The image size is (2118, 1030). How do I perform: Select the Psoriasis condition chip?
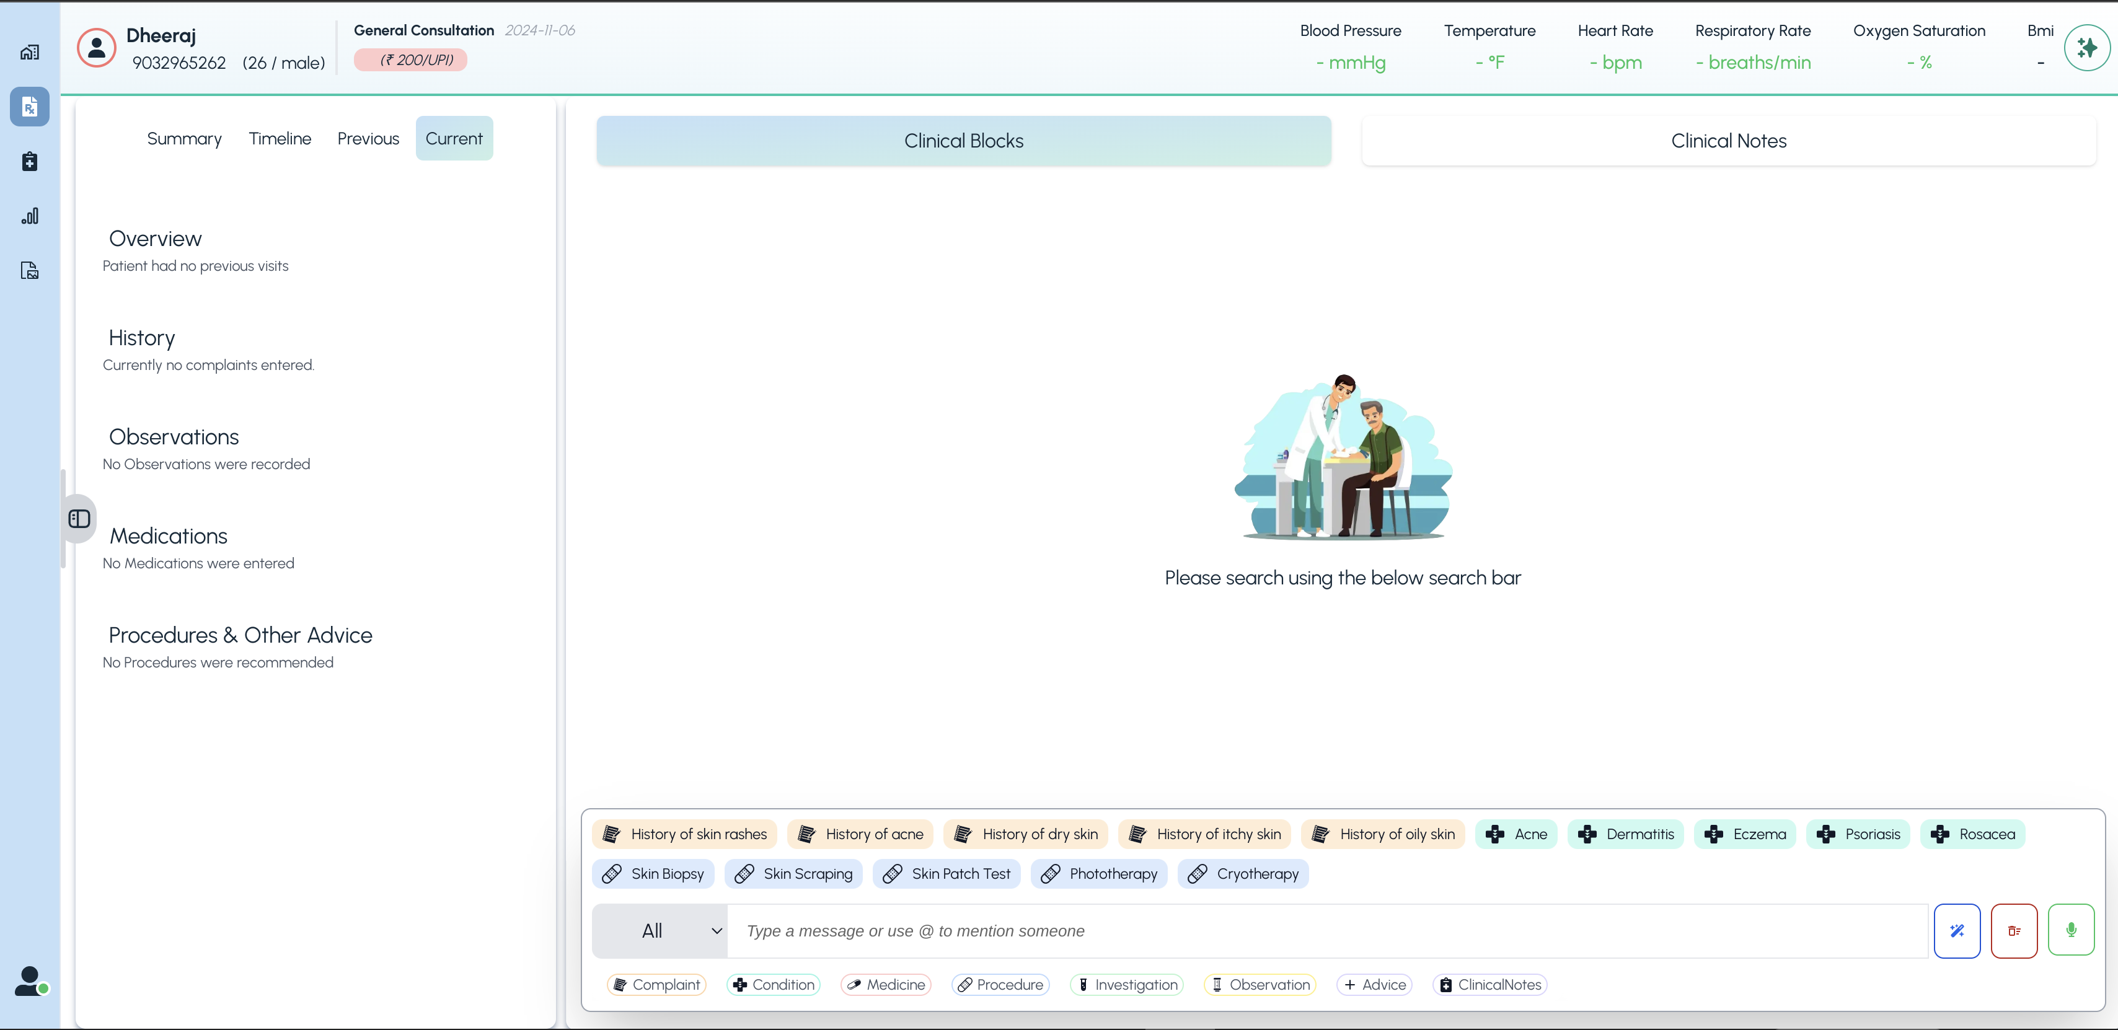click(x=1858, y=834)
